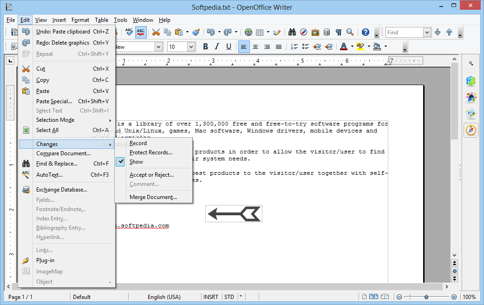Viewport: 484px width, 305px height.
Task: Toggle Italic formatting
Action: pyautogui.click(x=217, y=46)
